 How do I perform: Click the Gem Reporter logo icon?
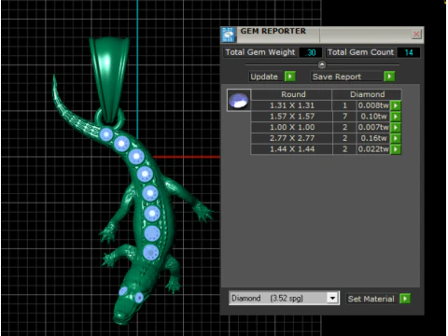coord(229,35)
